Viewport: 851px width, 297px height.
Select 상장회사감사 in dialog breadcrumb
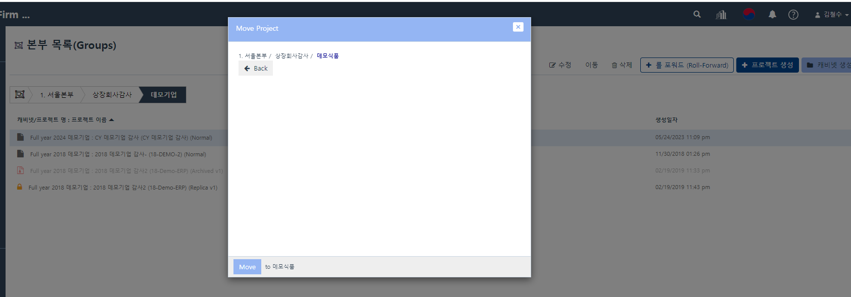pos(292,56)
